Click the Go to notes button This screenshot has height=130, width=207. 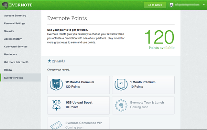[x=155, y=5]
